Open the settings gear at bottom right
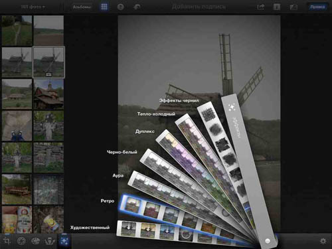Image resolution: width=332 pixels, height=249 pixels. 323,241
